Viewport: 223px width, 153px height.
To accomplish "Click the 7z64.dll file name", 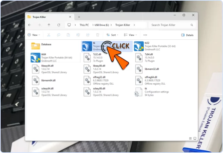I will 149,54.
